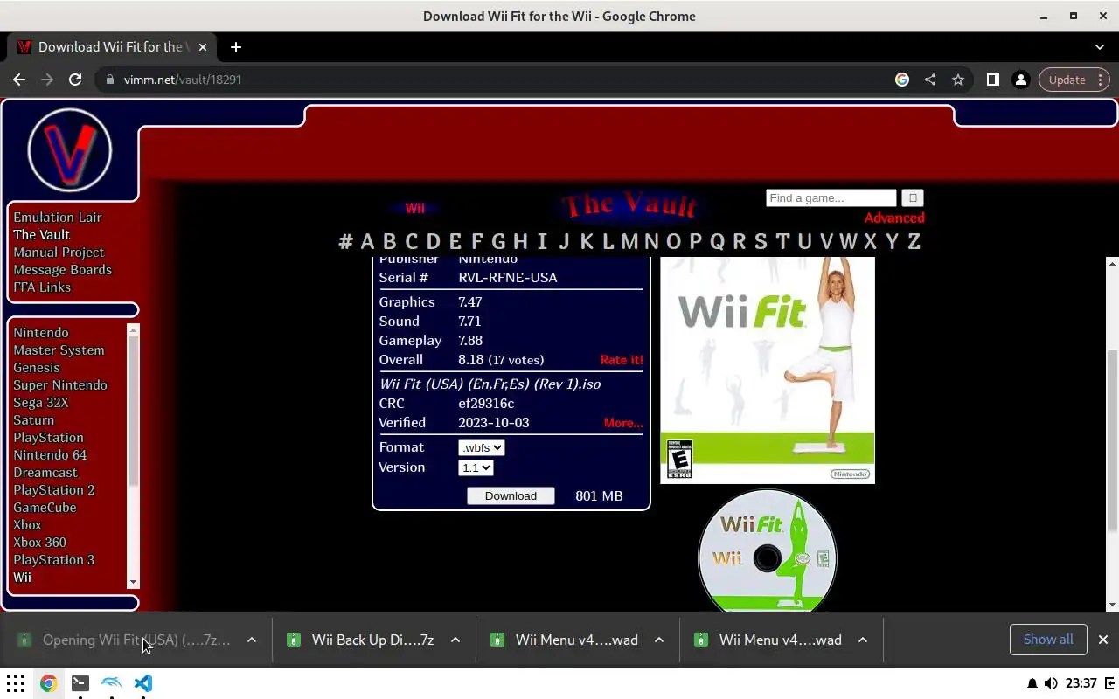Click the Rate it! link
Screen dimensions: 1119x699
coord(622,360)
